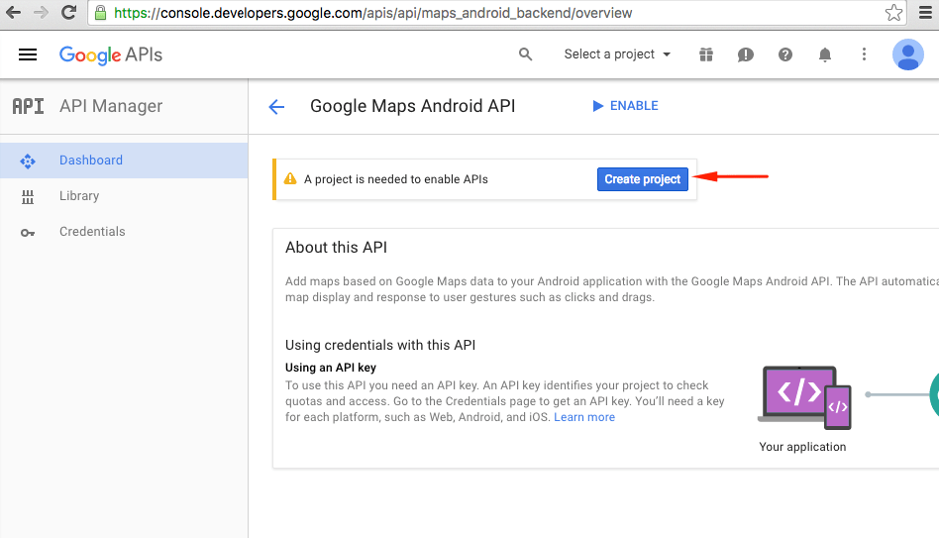The image size is (939, 538).
Task: Click the green padlock security icon
Action: pos(101,13)
